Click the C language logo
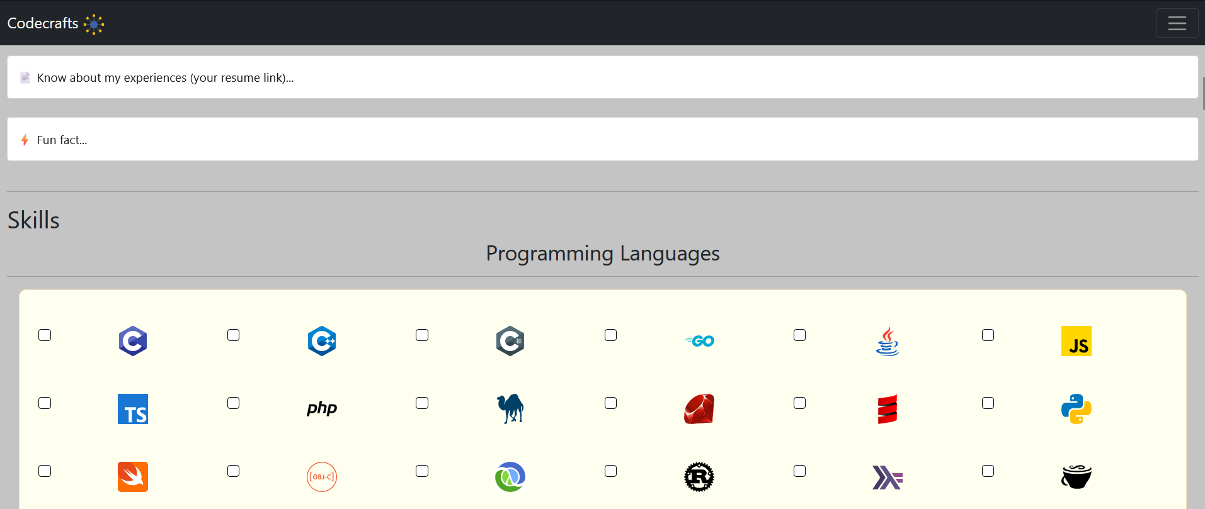Screen dimensions: 1205x509 (x=133, y=341)
